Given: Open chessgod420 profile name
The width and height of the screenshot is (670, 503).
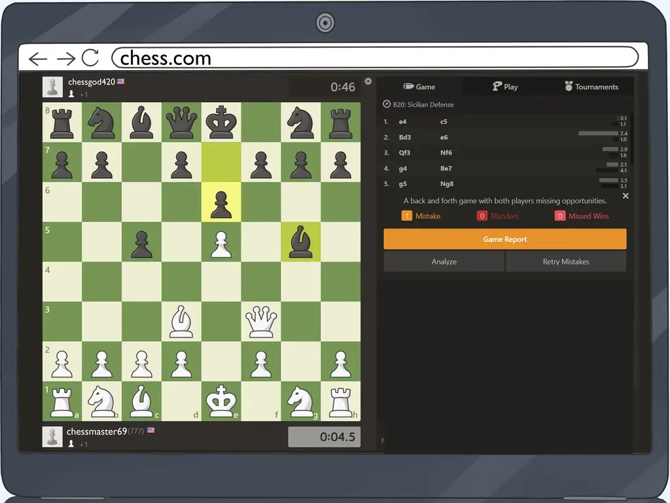Looking at the screenshot, I should (92, 82).
